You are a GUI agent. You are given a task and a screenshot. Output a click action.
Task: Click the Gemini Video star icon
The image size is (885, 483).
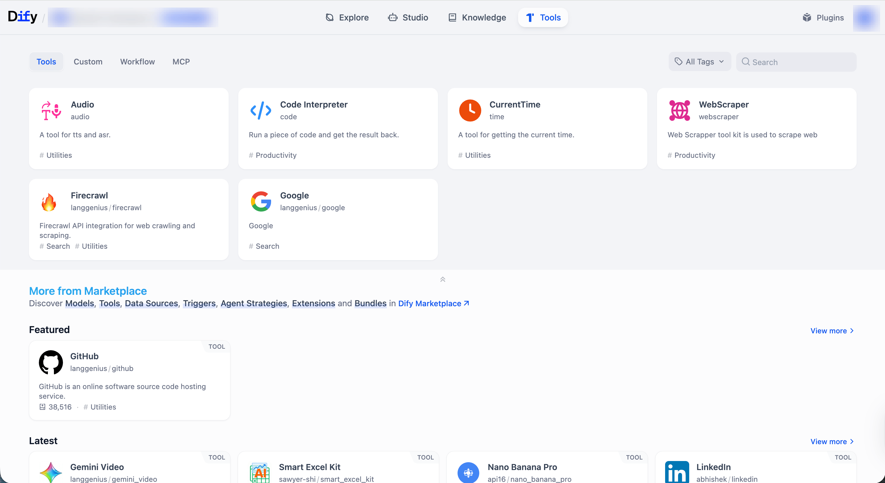click(51, 473)
